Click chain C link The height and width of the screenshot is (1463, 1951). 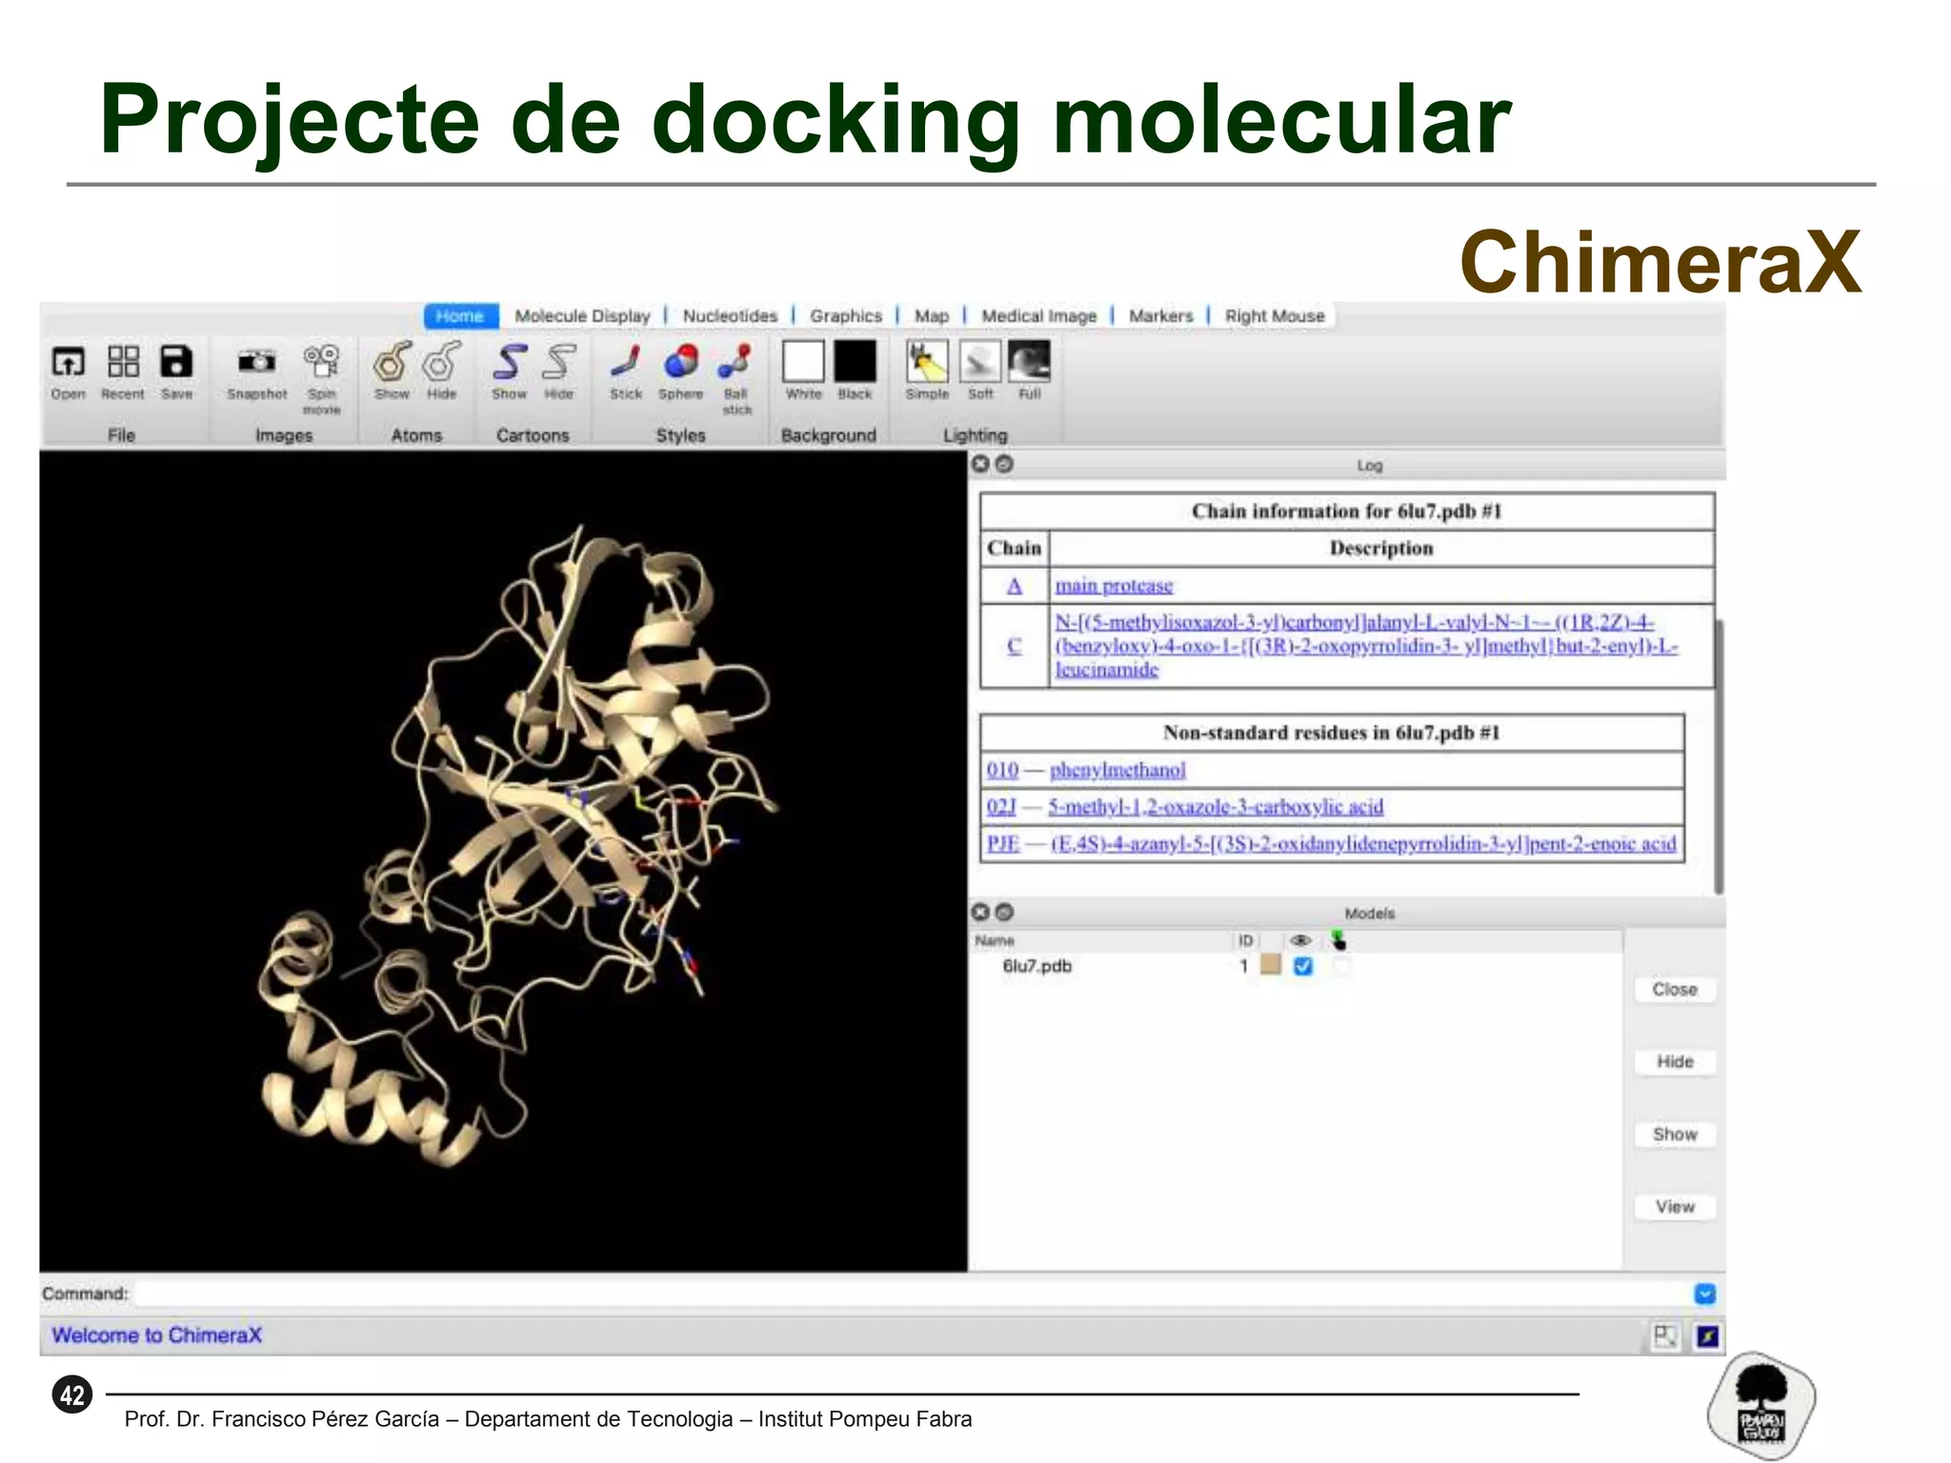[x=1015, y=646]
